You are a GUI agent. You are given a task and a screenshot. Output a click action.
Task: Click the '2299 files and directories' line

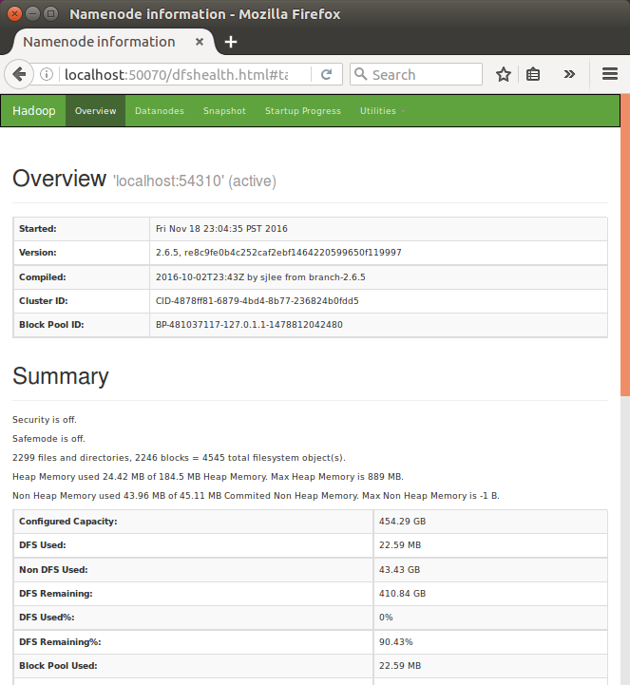[x=179, y=457]
